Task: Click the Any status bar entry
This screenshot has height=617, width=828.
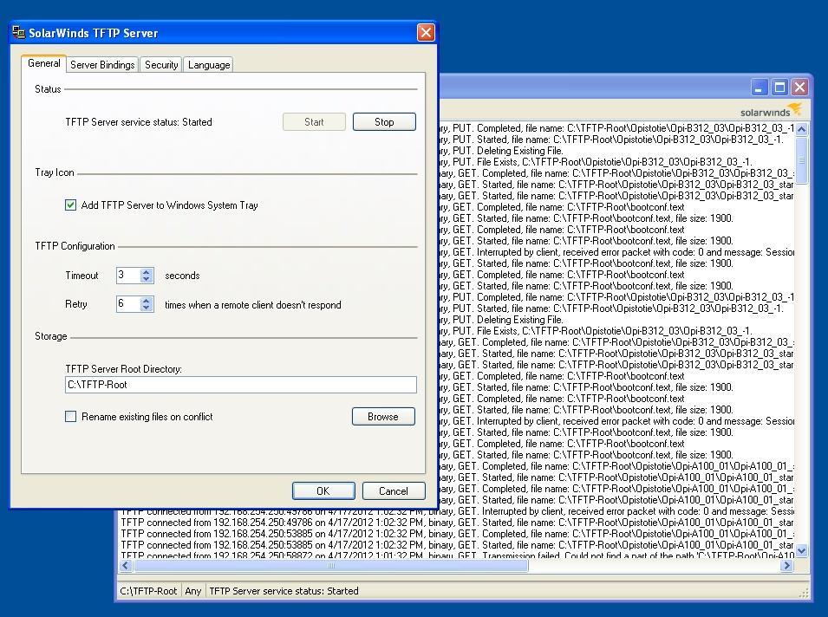Action: coord(192,591)
